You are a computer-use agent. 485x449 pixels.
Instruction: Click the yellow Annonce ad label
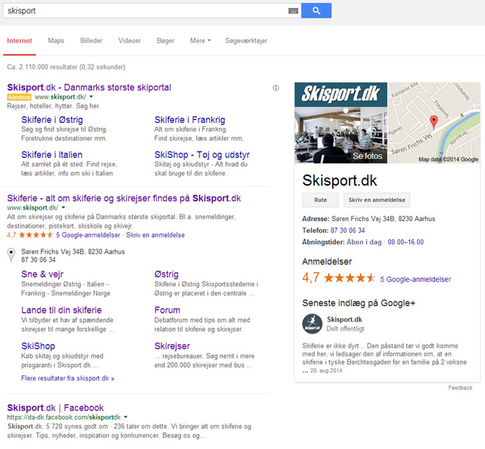(x=19, y=97)
